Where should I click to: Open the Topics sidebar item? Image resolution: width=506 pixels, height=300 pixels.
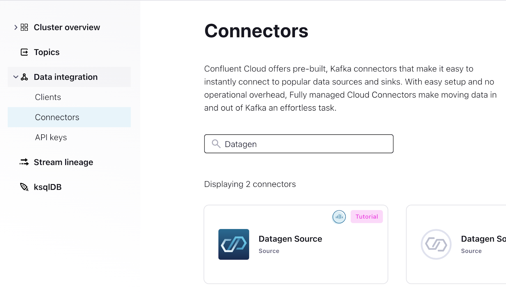click(46, 52)
